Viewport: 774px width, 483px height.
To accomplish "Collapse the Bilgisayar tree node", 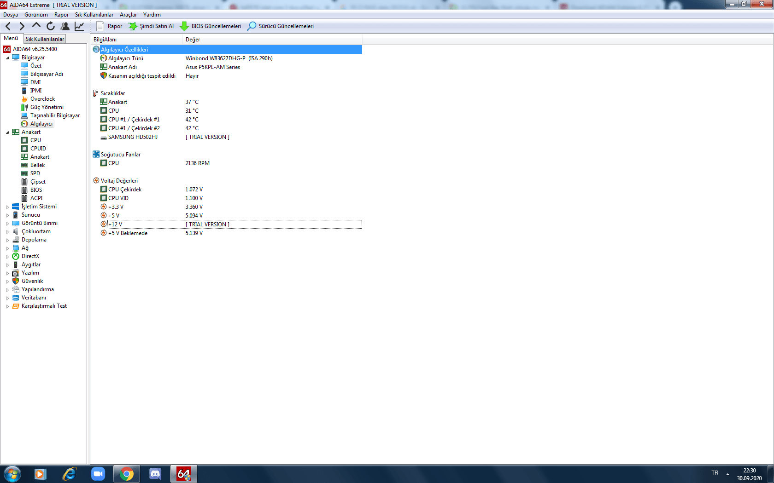I will (x=7, y=58).
